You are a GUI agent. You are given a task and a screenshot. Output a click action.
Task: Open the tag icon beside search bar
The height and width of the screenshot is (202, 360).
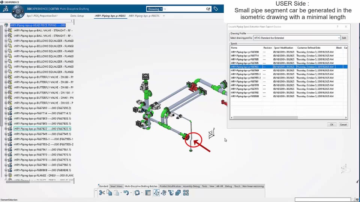pyautogui.click(x=216, y=9)
